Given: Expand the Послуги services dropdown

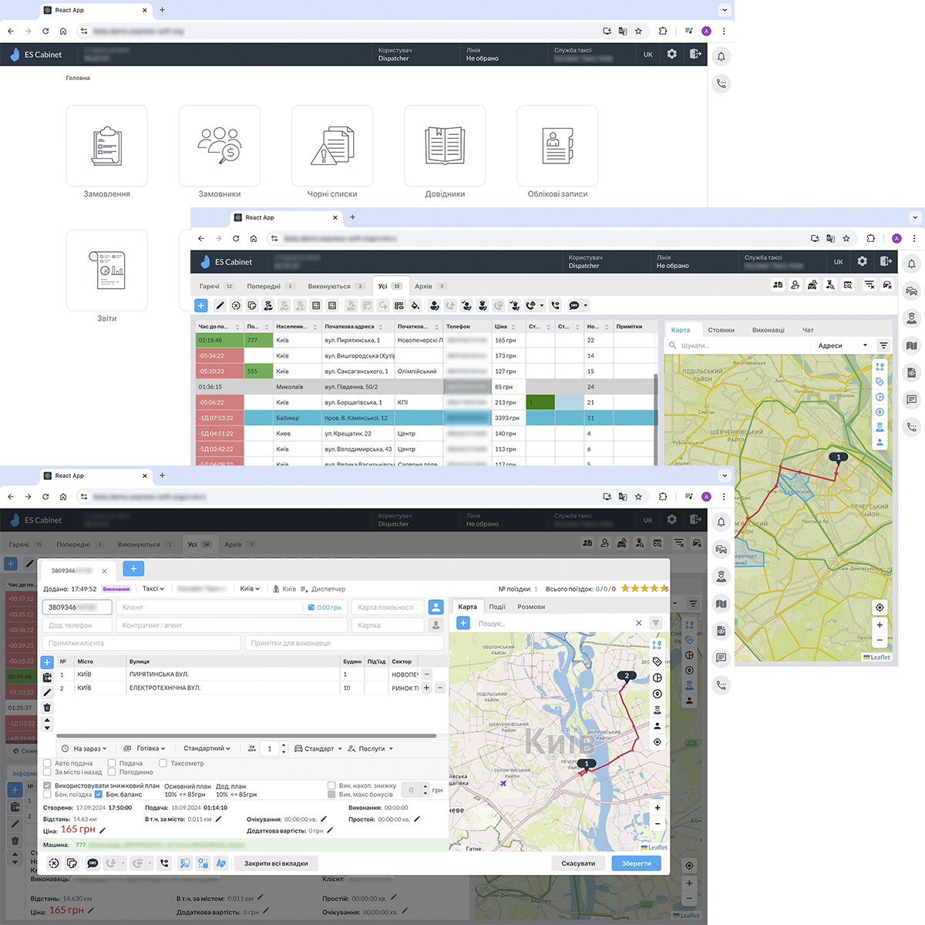Looking at the screenshot, I should (371, 748).
